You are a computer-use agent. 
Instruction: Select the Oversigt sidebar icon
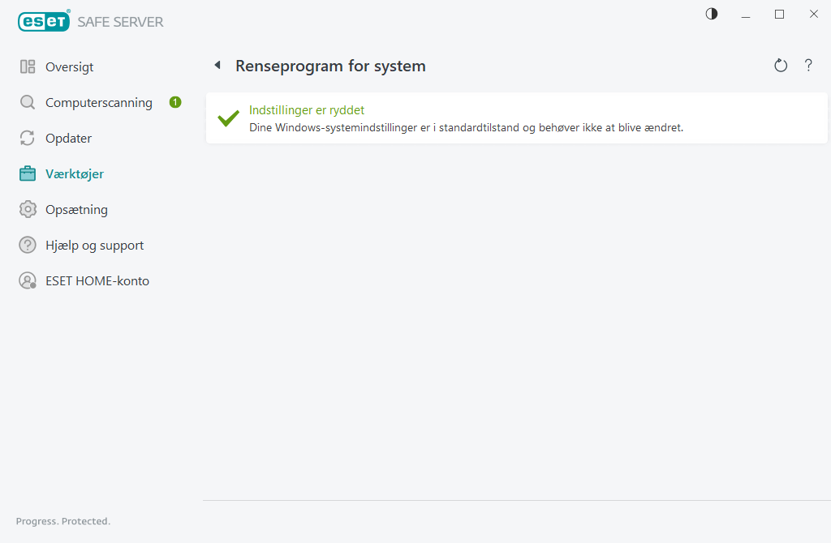[x=27, y=66]
